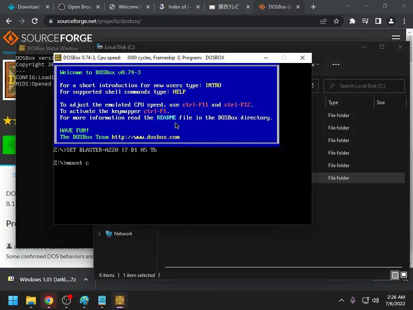413x310 pixels.
Task: Click the "6 items" status bar text
Action: coord(106,275)
